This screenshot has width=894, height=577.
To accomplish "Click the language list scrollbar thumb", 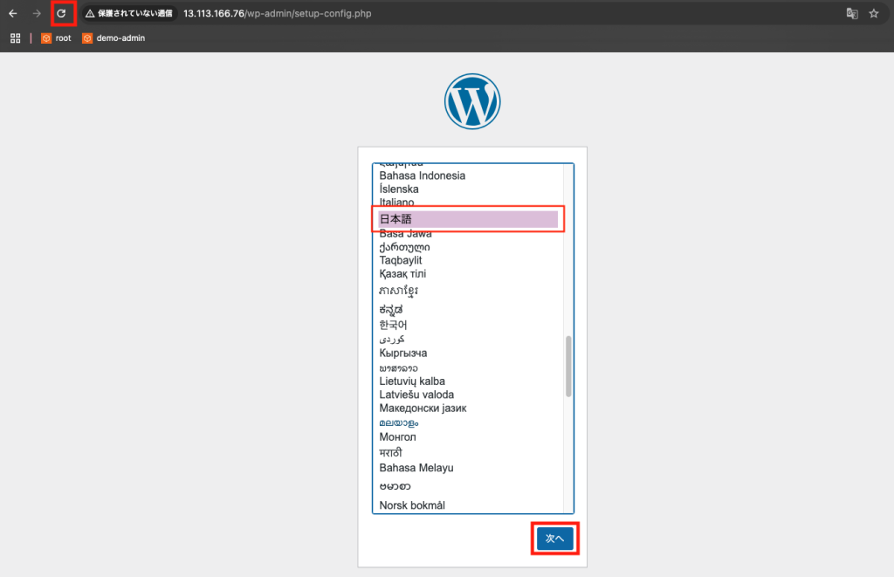I will click(x=568, y=366).
